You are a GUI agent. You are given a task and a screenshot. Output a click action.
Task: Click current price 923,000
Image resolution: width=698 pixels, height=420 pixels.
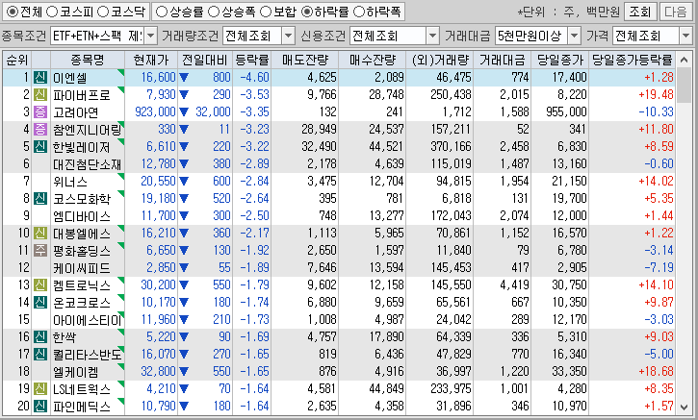(155, 112)
